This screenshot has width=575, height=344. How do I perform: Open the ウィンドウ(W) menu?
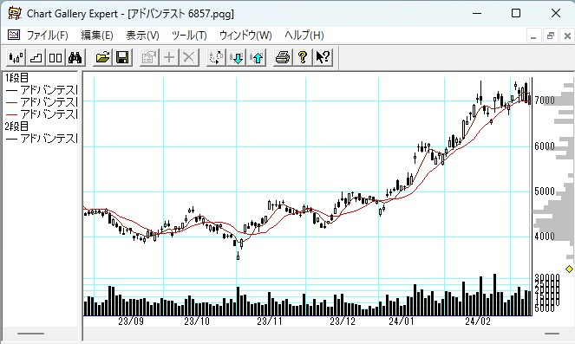pos(245,36)
